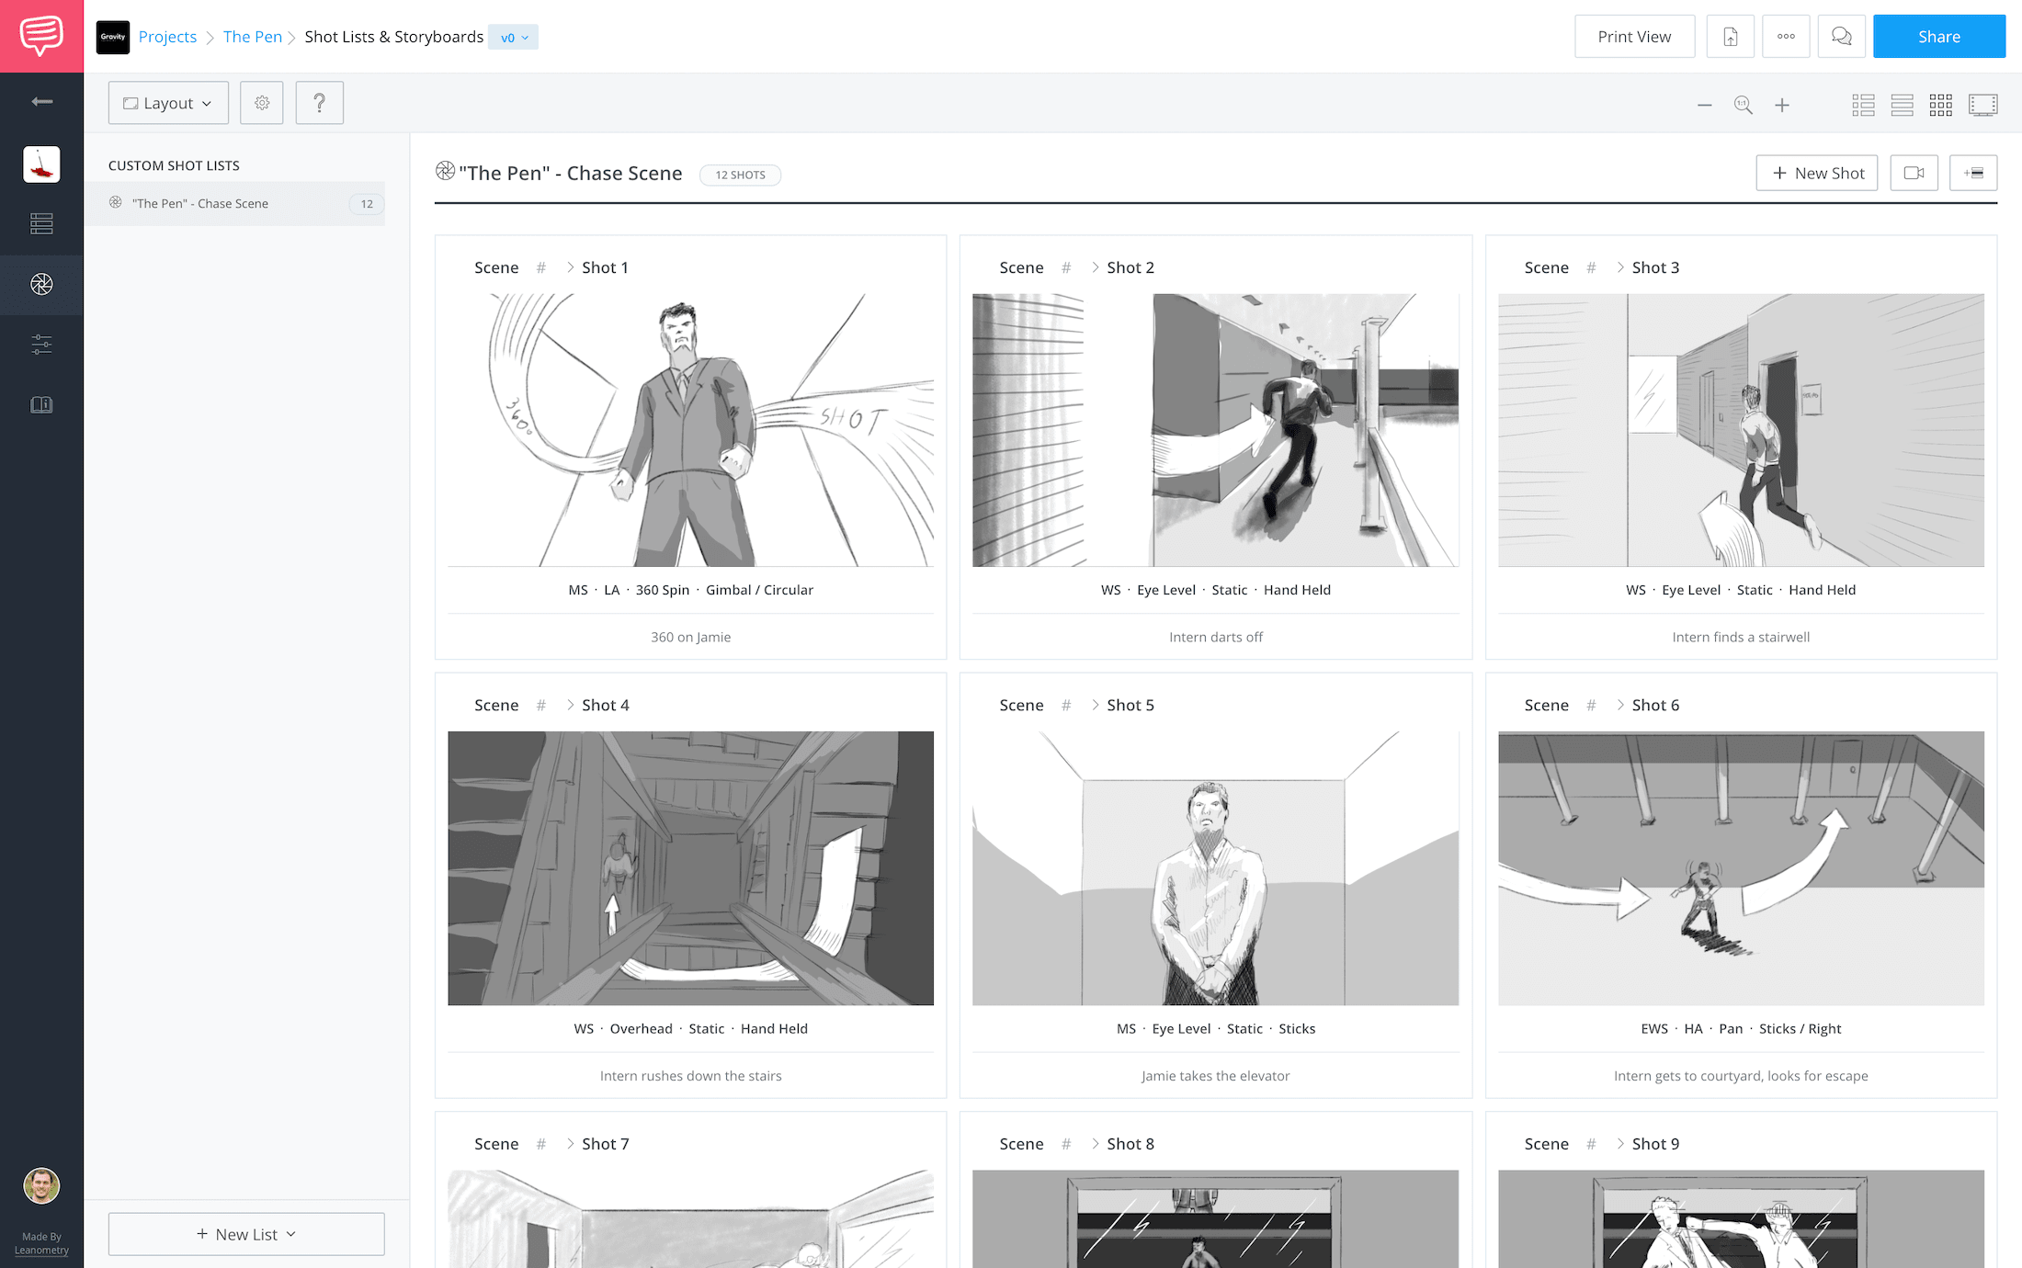Click New List button in sidebar

[x=245, y=1233]
